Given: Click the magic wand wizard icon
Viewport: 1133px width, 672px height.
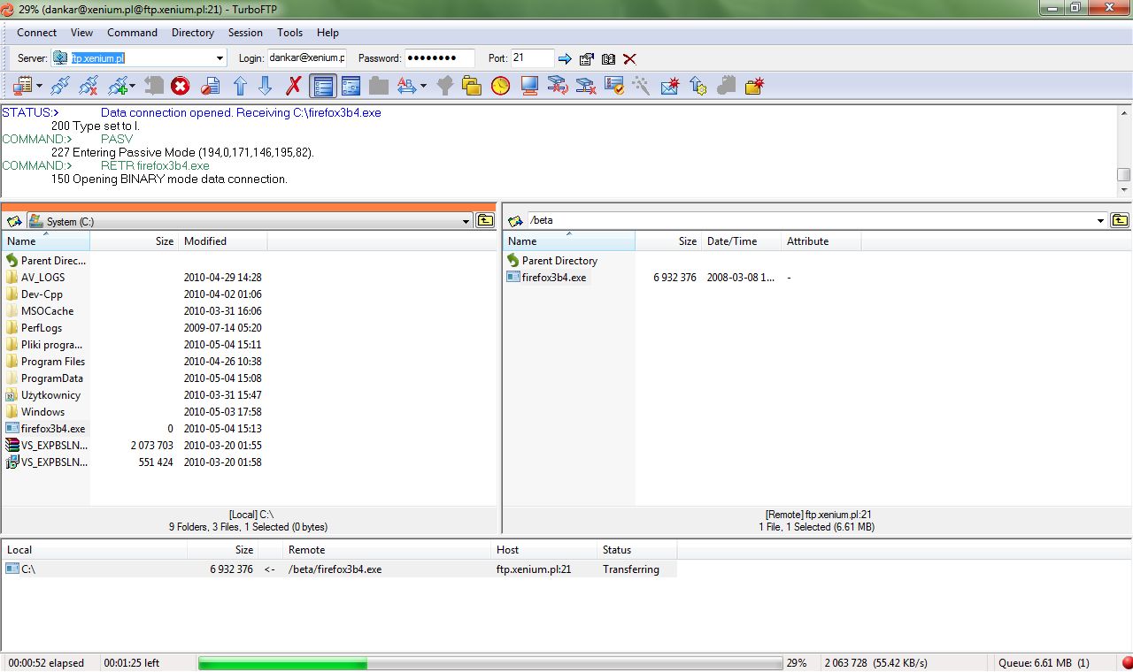Looking at the screenshot, I should [641, 86].
